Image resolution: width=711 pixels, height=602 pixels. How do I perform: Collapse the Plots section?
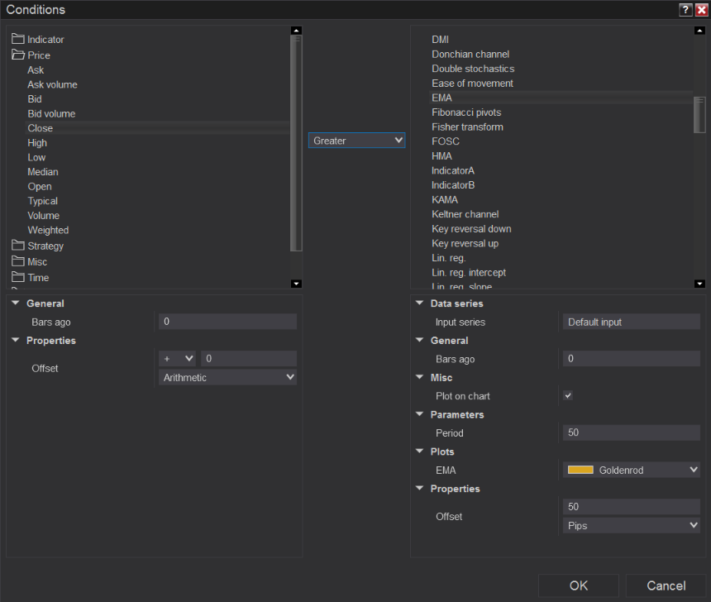coord(419,451)
